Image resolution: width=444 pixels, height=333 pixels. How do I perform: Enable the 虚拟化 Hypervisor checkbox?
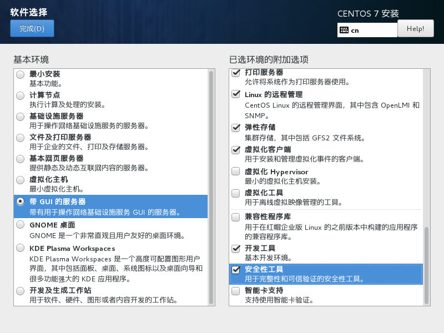235,171
